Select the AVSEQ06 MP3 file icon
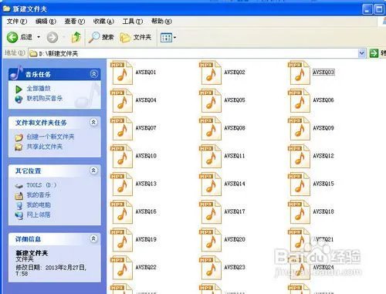 pos(299,100)
